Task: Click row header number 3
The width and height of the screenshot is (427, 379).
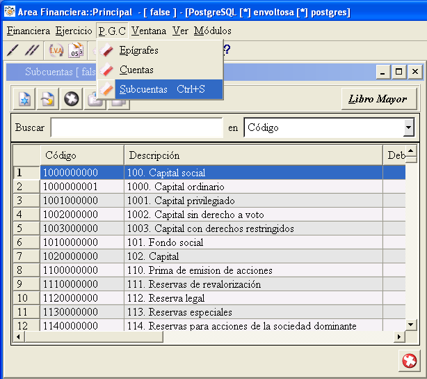Action: pos(26,201)
